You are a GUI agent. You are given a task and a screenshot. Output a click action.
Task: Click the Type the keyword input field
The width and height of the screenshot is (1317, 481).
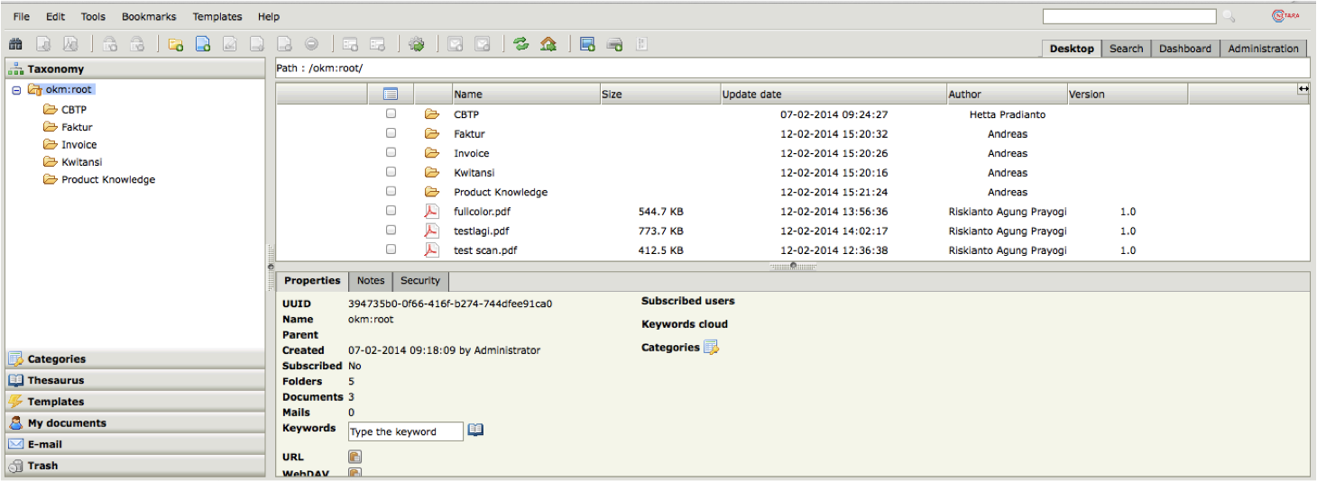(405, 431)
